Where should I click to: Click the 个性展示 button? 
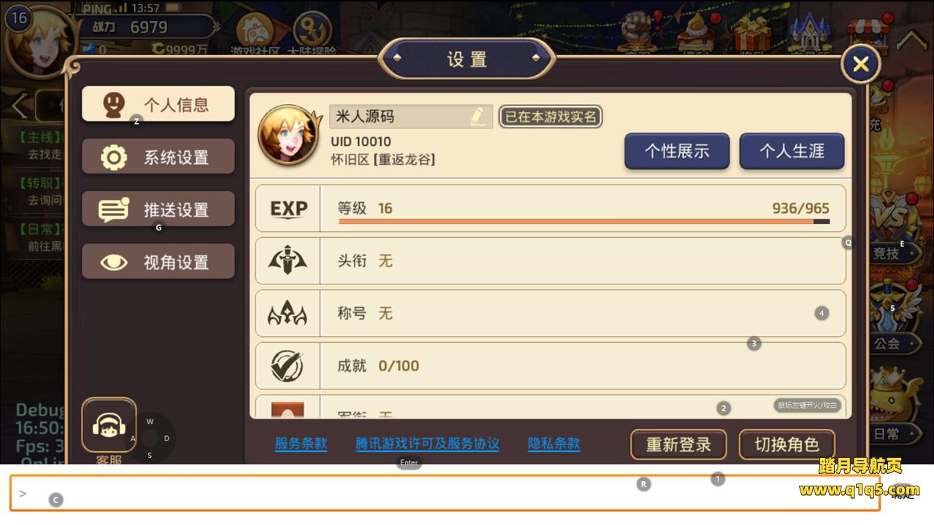tap(676, 151)
